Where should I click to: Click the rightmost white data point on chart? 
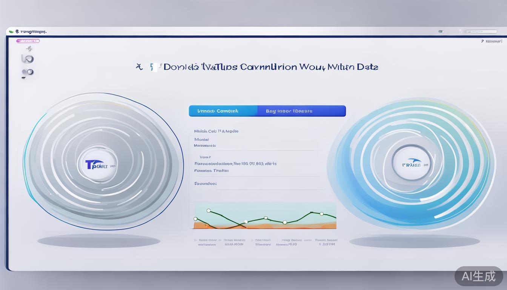coord(322,214)
